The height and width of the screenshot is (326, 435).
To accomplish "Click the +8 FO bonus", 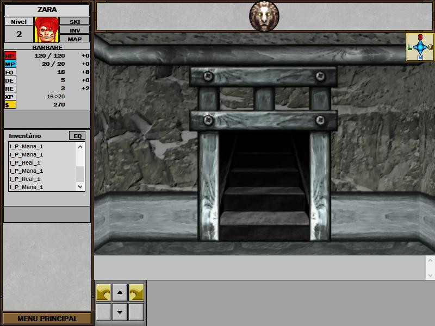I will point(85,72).
